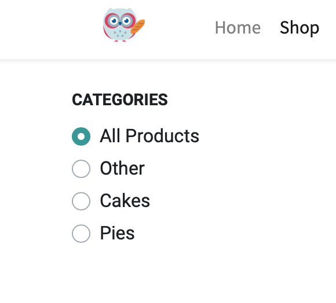Screen dimensions: 336x303
Task: Choose the Cakes radio button
Action: (81, 201)
